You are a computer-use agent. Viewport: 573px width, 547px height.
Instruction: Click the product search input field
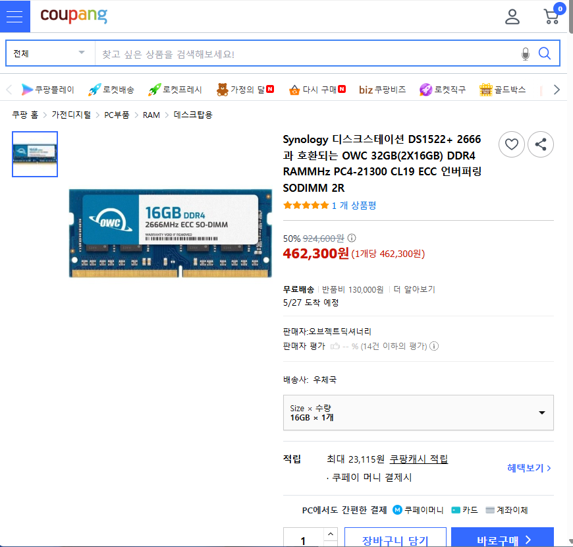point(303,53)
